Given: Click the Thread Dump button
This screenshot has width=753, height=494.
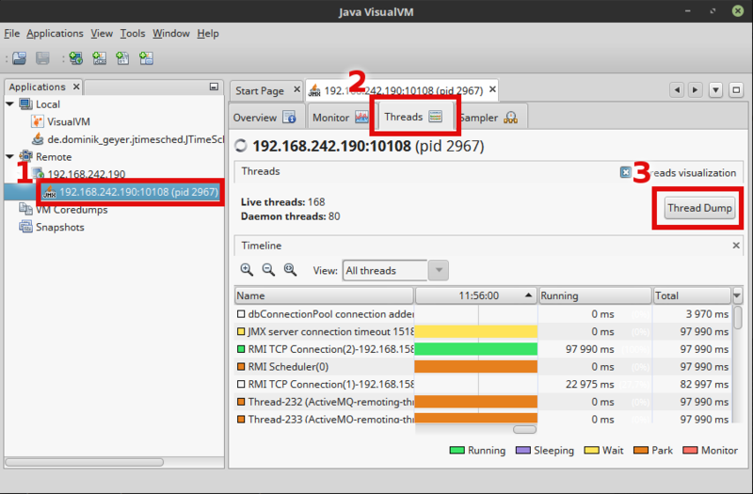Looking at the screenshot, I should click(698, 208).
